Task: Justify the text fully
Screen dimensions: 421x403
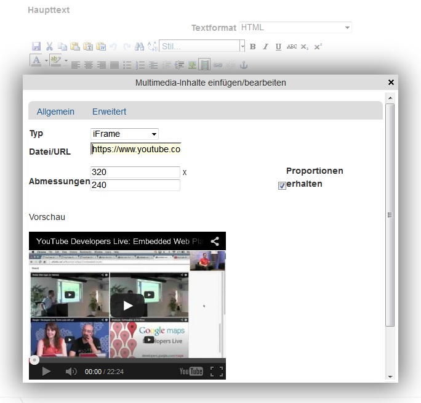Action: 114,65
